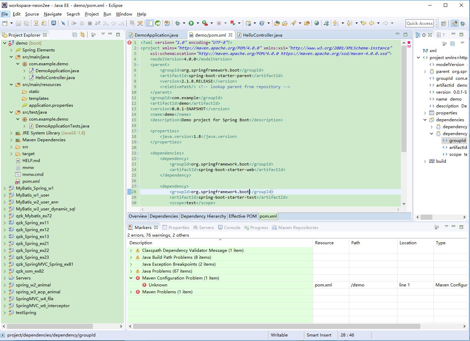This screenshot has width=470, height=341.
Task: Click the Save icon in toolbar
Action: pyautogui.click(x=18, y=23)
